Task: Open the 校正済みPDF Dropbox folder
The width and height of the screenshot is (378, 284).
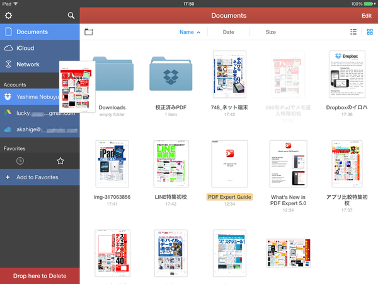Action: pos(171,74)
